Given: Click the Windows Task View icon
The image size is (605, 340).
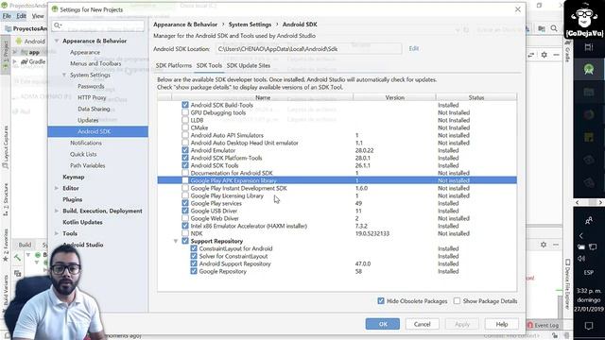Looking at the screenshot, I should (x=588, y=47).
